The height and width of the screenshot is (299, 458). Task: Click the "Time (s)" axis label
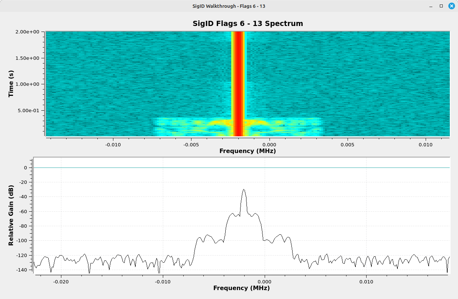tap(11, 84)
